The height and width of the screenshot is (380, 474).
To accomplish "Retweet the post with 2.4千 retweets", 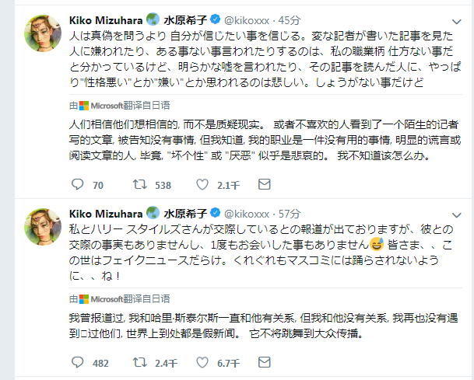I will click(x=140, y=362).
